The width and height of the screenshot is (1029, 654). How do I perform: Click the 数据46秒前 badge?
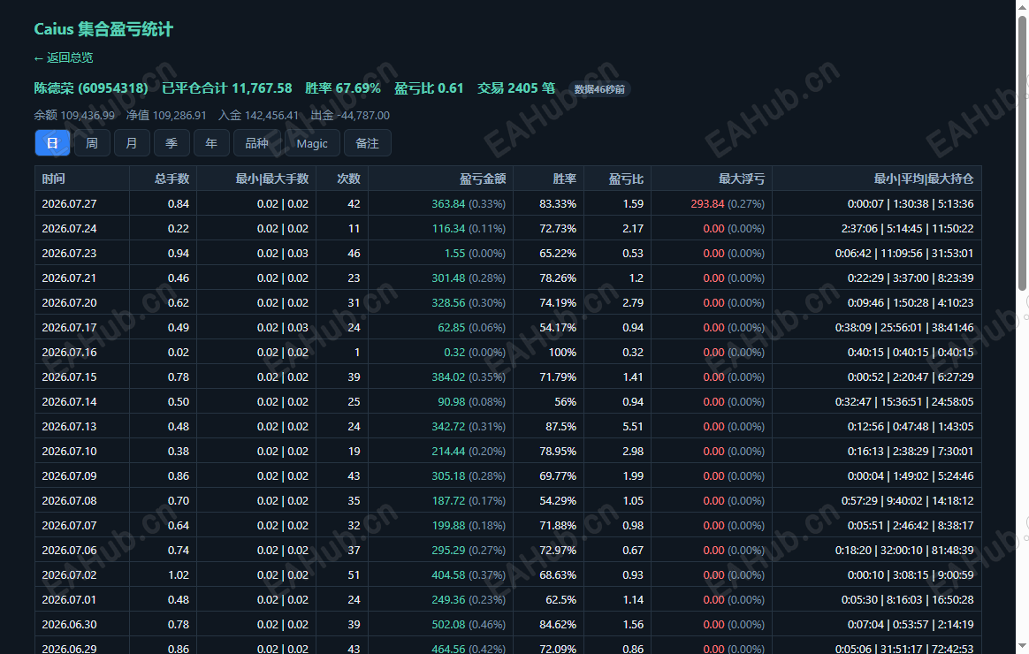point(599,89)
